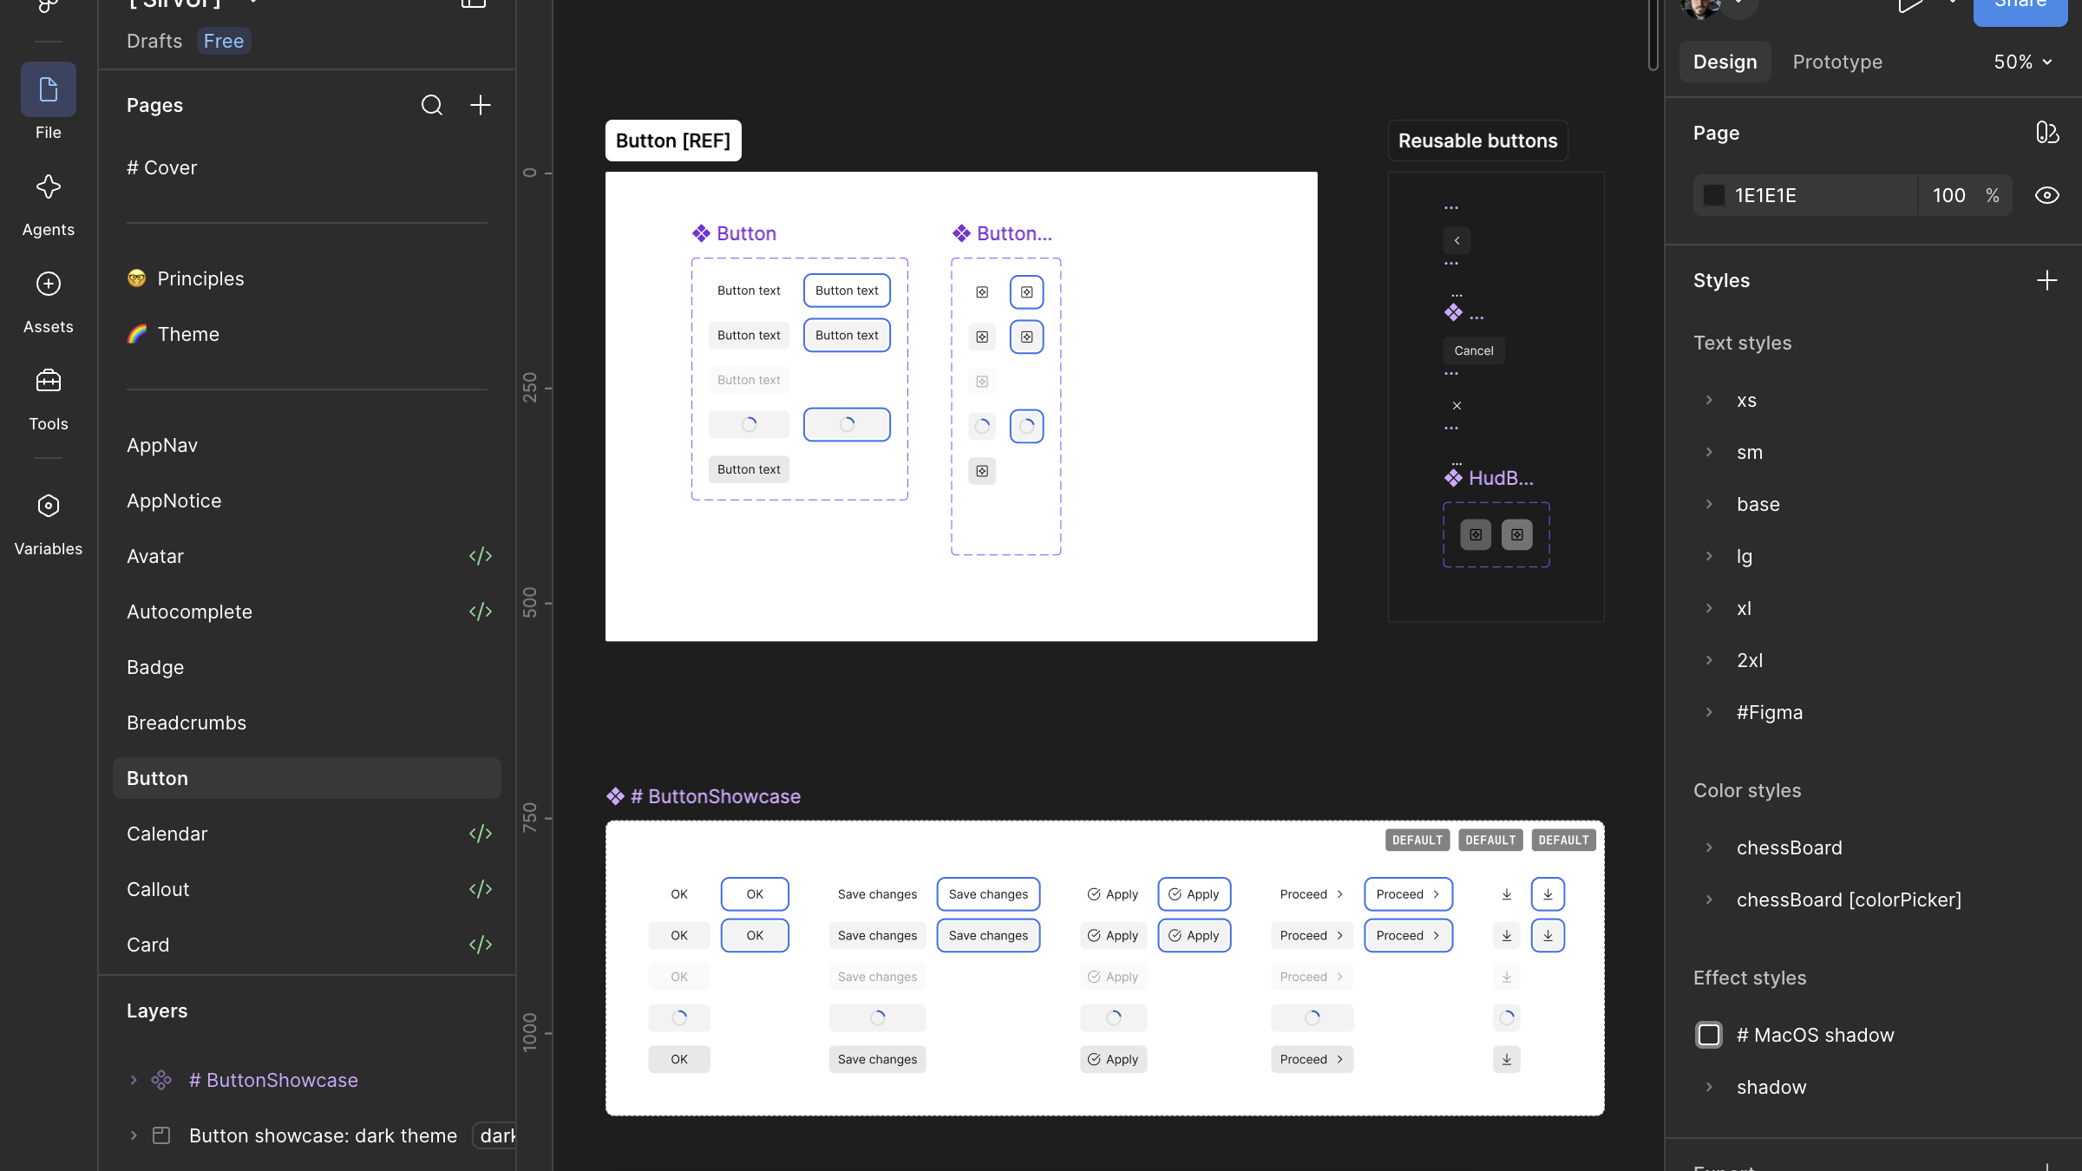Open the Principles page
The image size is (2082, 1171).
click(307, 278)
